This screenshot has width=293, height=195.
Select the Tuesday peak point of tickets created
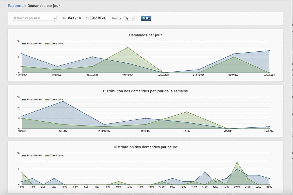[x=63, y=101]
